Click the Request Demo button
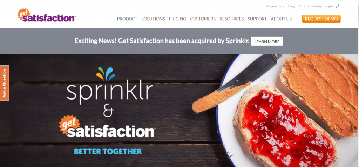 coord(321,19)
